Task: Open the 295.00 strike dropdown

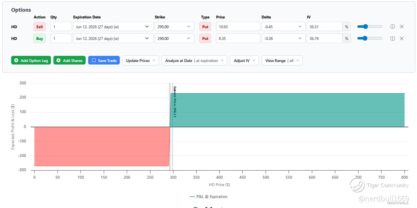Action: coord(174,27)
